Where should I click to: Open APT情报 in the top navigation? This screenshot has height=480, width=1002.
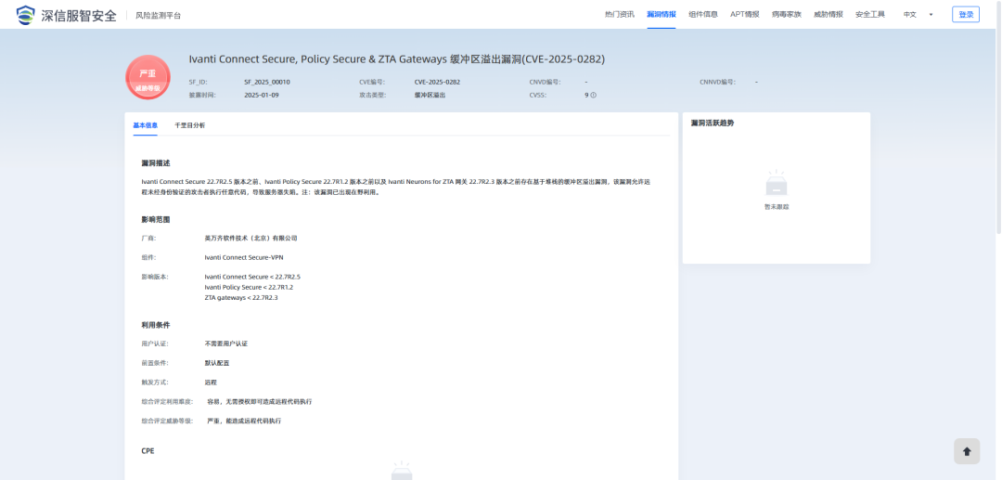click(744, 14)
